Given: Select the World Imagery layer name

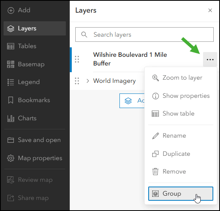Looking at the screenshot, I should [x=114, y=81].
